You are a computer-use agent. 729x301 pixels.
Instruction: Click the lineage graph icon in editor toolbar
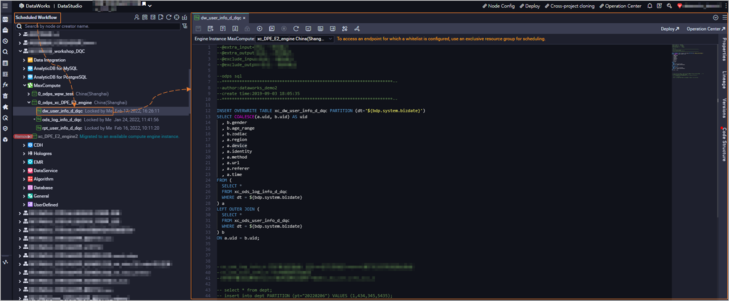pos(357,28)
